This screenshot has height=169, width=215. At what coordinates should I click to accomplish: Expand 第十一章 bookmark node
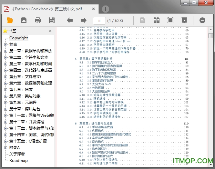coord(5,115)
